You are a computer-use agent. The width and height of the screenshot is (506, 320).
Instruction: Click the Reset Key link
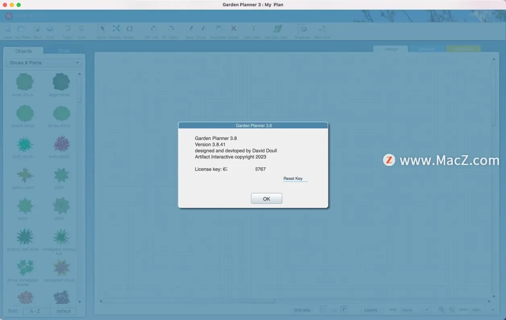pos(293,178)
